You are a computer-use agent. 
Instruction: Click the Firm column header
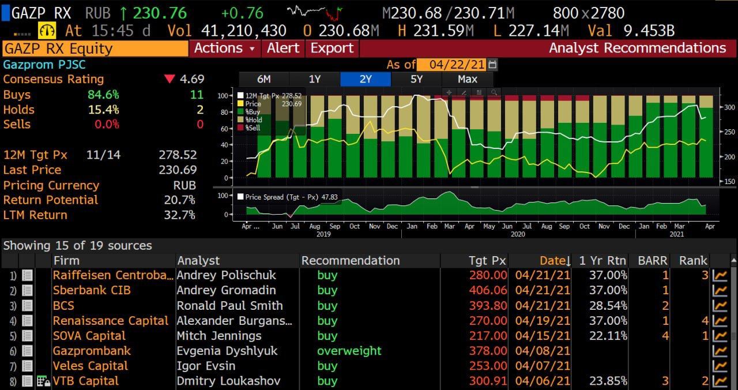click(x=113, y=261)
